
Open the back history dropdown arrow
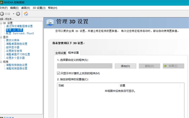(x=14, y=14)
